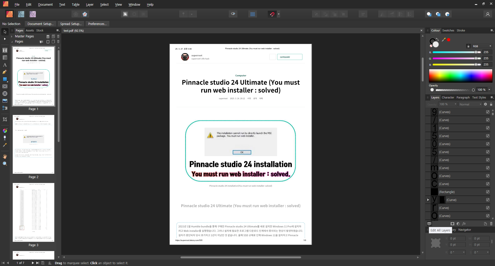Screen dimensions: 495x266
Task: Toggle the colour panel lock button
Action: (468, 46)
